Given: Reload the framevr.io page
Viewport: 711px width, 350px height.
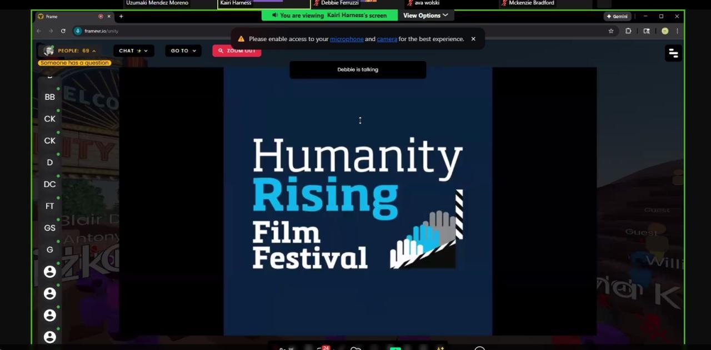Looking at the screenshot, I should [x=63, y=31].
